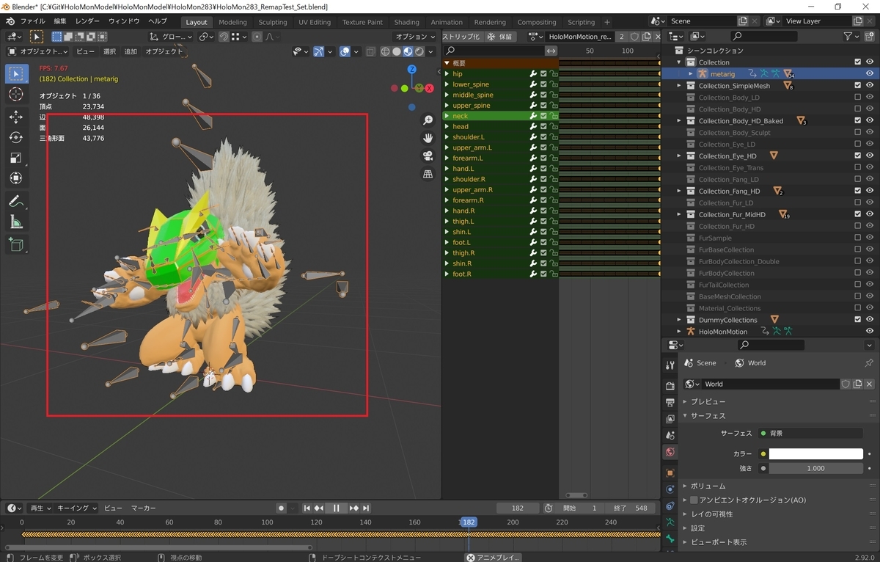Image resolution: width=880 pixels, height=562 pixels.
Task: Expand the neck channel group
Action: 447,116
